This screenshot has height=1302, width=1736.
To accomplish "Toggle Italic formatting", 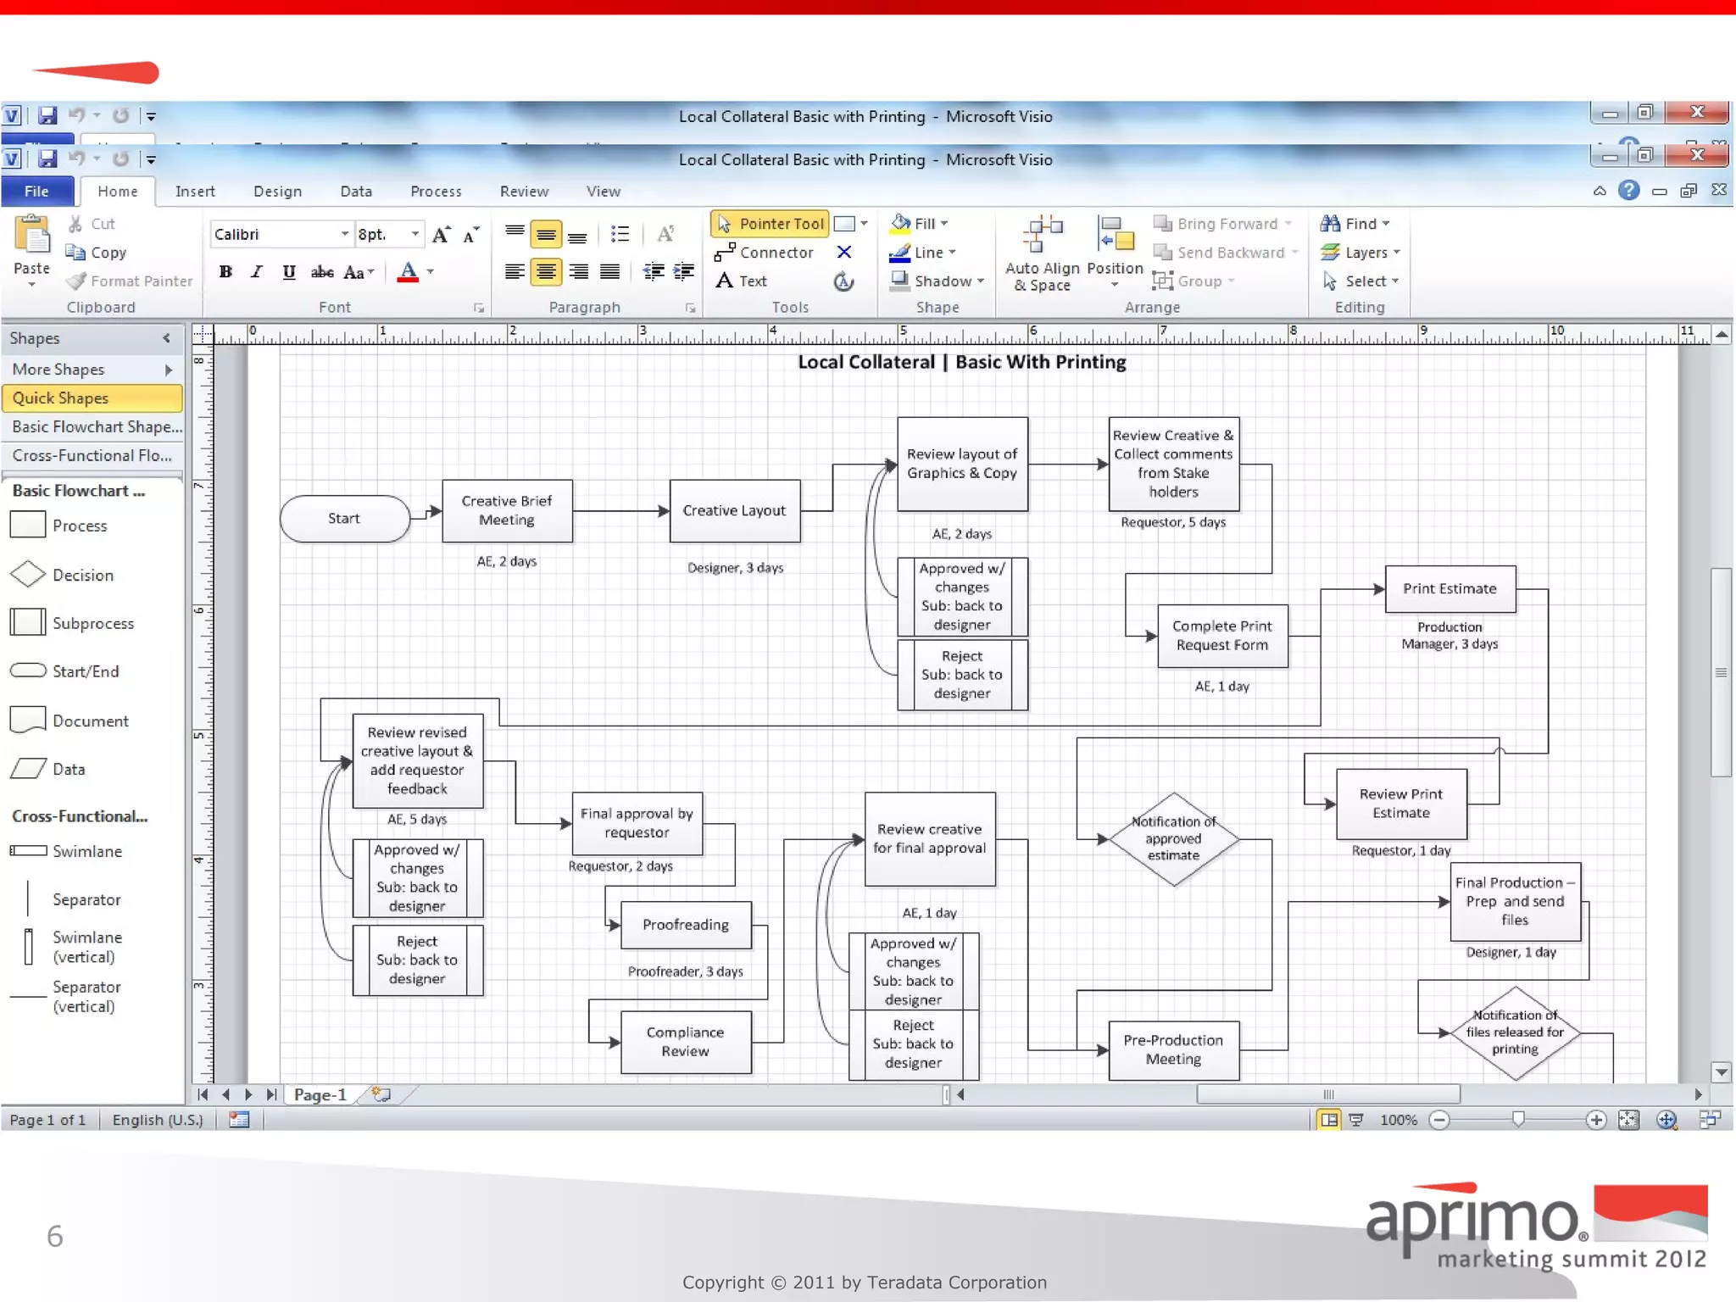I will [257, 272].
